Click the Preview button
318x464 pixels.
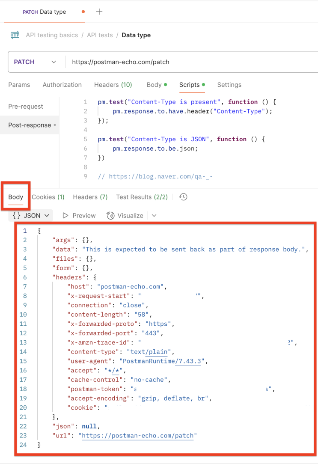79,216
